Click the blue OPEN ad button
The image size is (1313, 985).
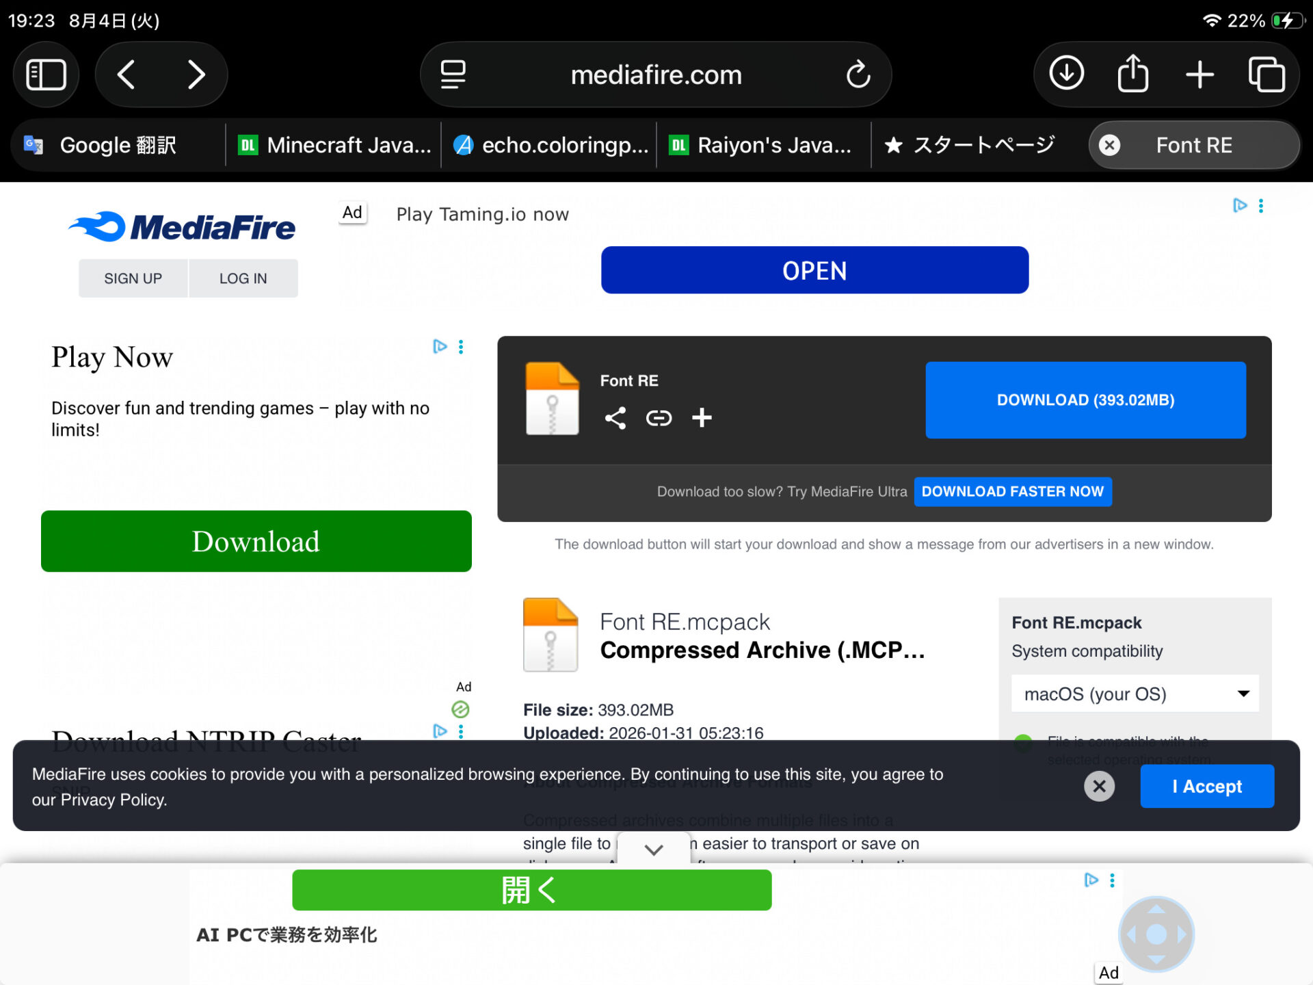[814, 270]
